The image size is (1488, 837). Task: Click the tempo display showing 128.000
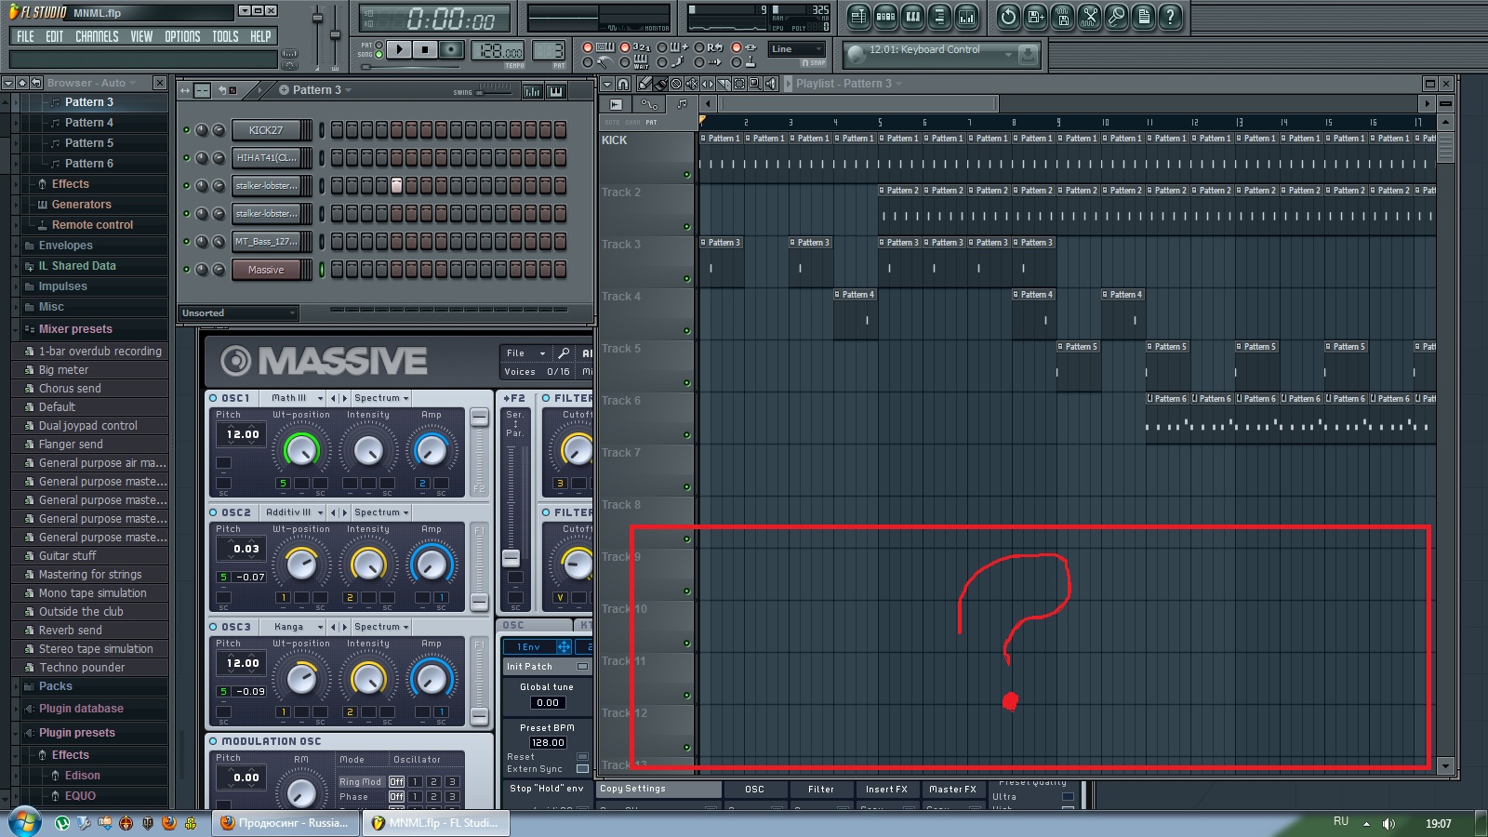click(x=499, y=50)
